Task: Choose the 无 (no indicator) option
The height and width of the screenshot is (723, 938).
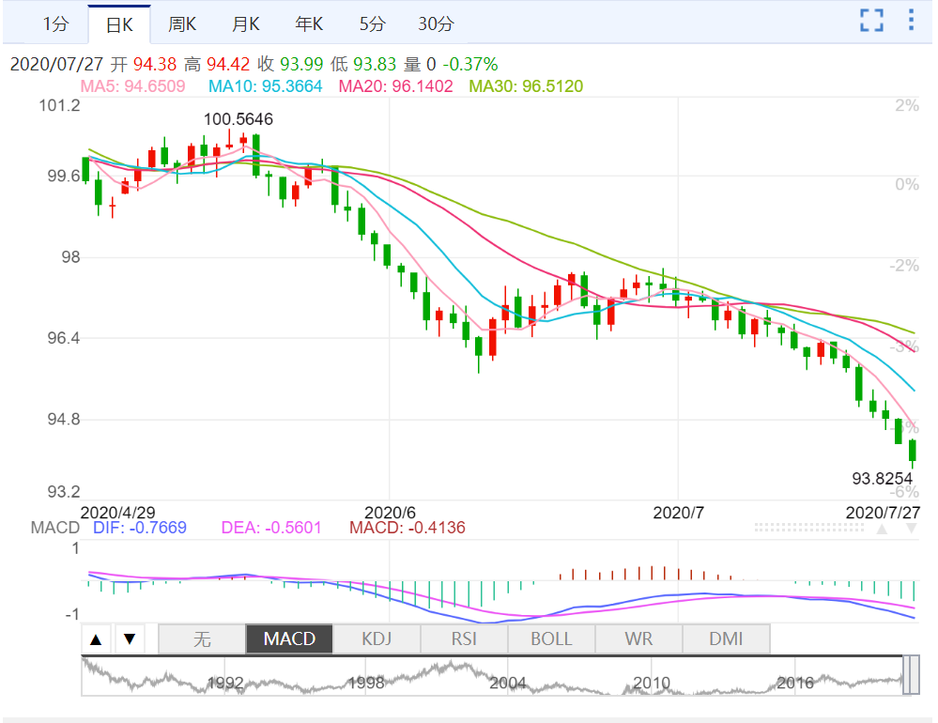Action: 202,639
